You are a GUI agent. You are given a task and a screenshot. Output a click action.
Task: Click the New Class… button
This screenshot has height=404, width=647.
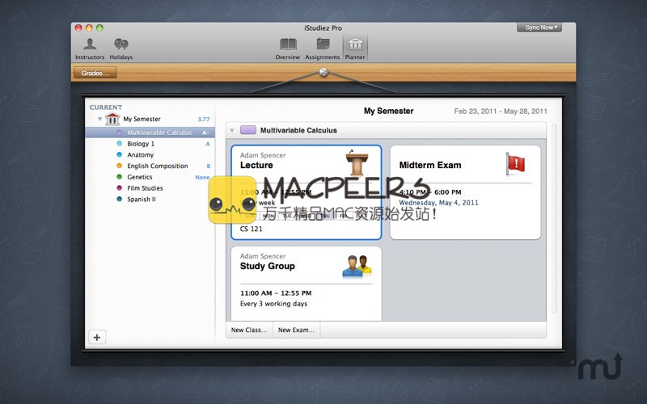pyautogui.click(x=249, y=330)
